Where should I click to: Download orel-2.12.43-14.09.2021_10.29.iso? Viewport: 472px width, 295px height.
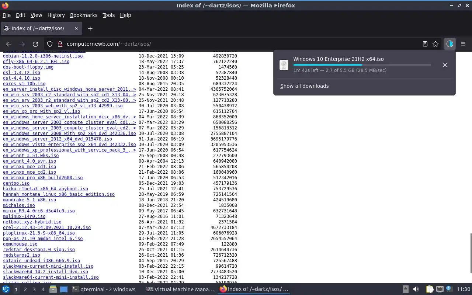[x=47, y=228]
